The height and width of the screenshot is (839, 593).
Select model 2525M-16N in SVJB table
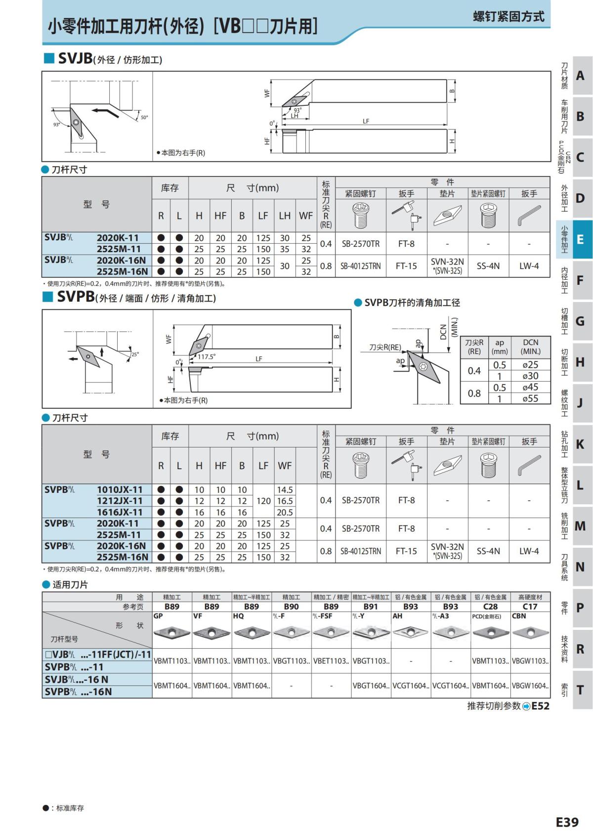point(122,271)
